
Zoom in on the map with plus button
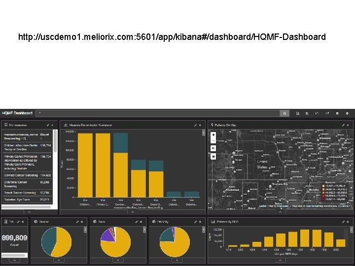pos(213,135)
